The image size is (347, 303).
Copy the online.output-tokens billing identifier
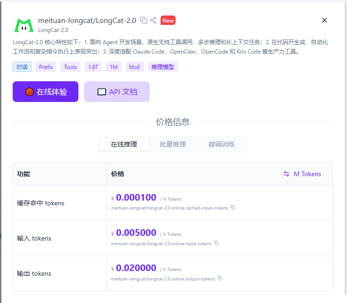(220, 278)
